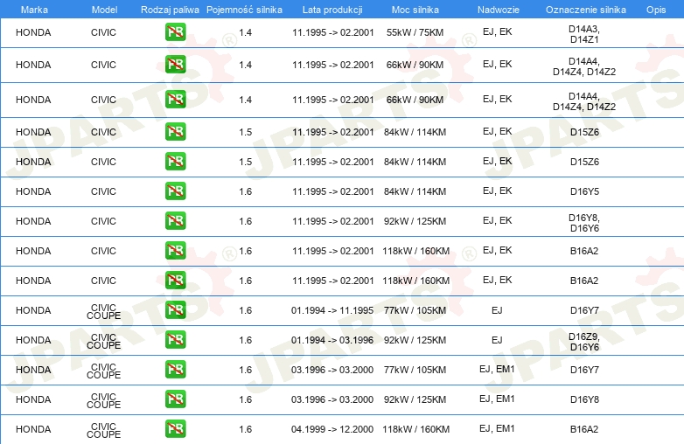Select the D16Y8 cell in the Civic Coupe row
This screenshot has width=684, height=444.
(584, 399)
